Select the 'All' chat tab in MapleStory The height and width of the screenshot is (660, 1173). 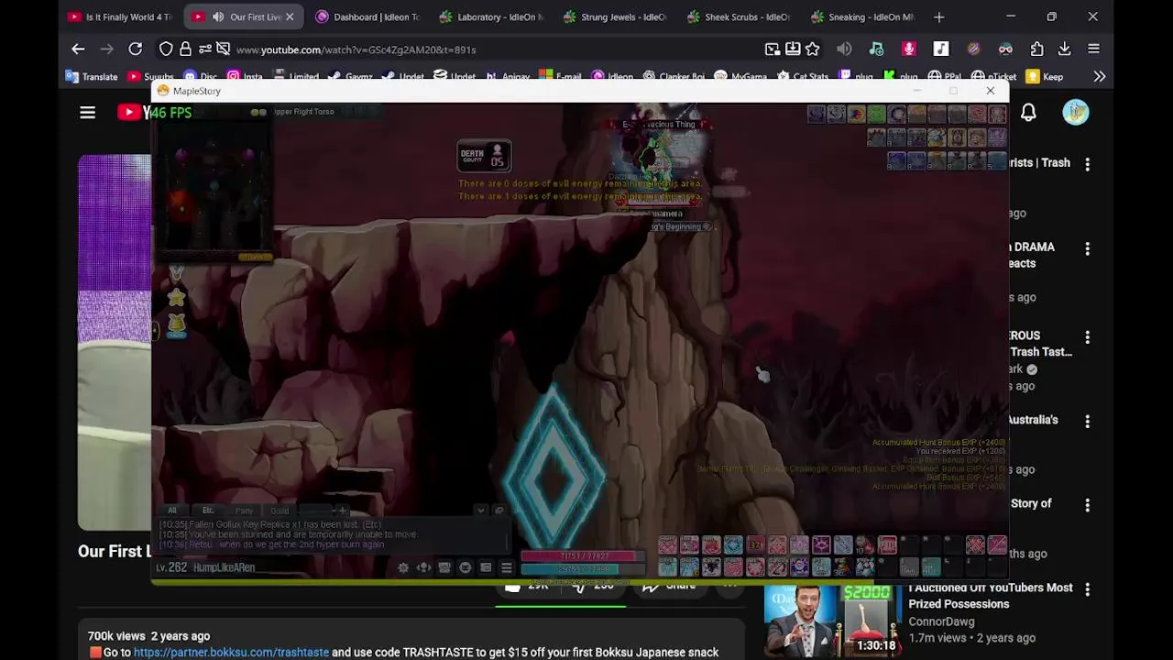click(172, 511)
